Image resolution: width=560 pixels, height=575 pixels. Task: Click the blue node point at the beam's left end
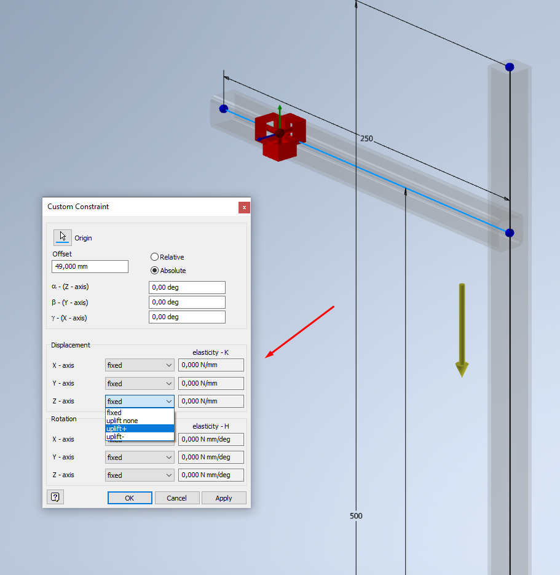[223, 109]
